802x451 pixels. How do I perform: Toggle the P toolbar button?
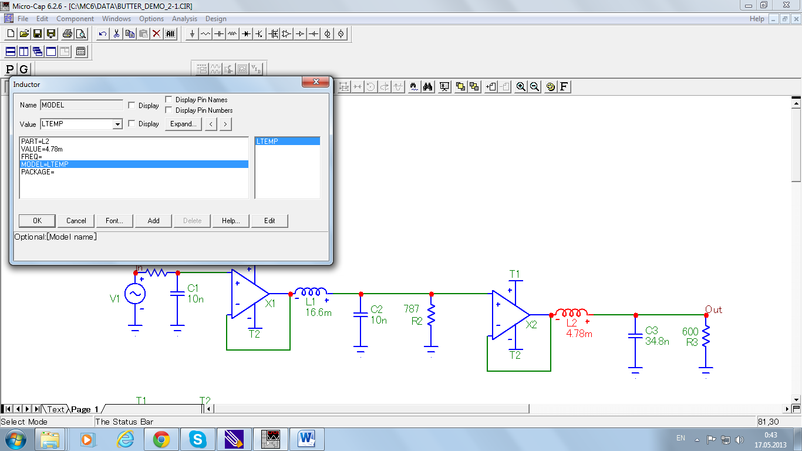(10, 69)
